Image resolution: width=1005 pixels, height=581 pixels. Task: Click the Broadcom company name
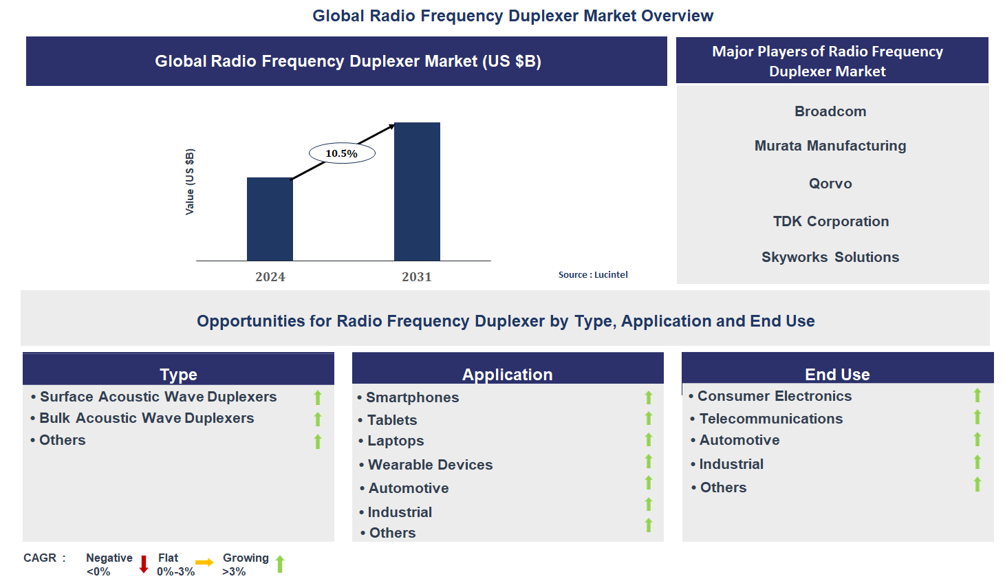click(x=830, y=111)
